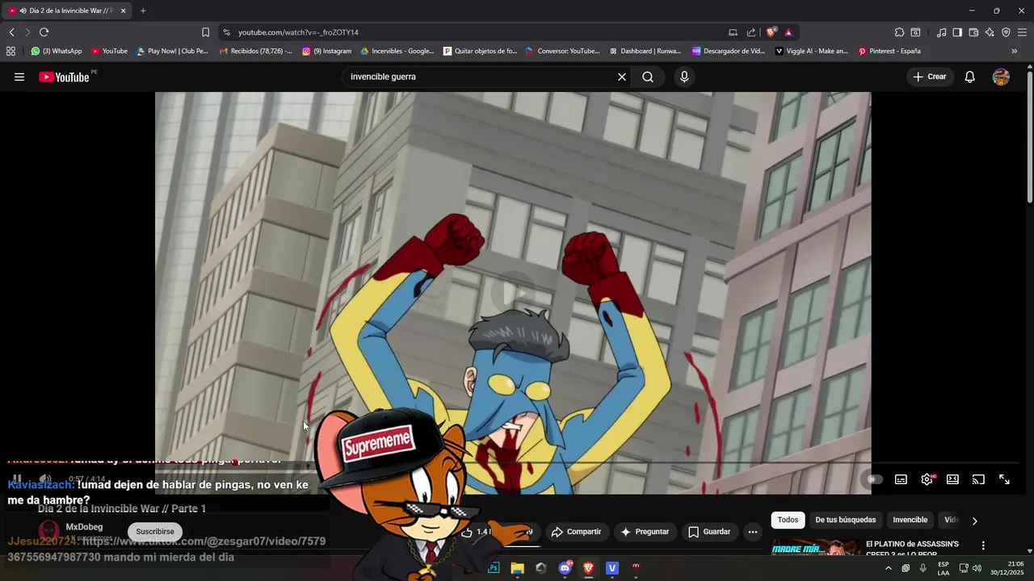Share the page with the address bar share icon

751,32
